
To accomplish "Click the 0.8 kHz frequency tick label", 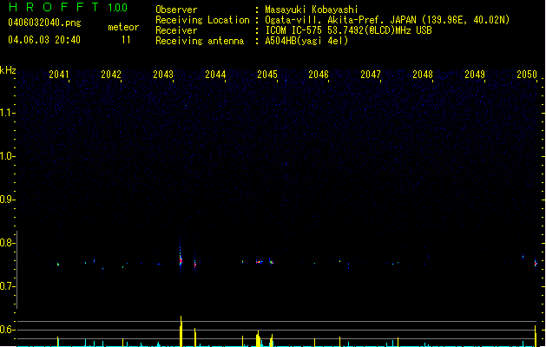I will [7, 243].
